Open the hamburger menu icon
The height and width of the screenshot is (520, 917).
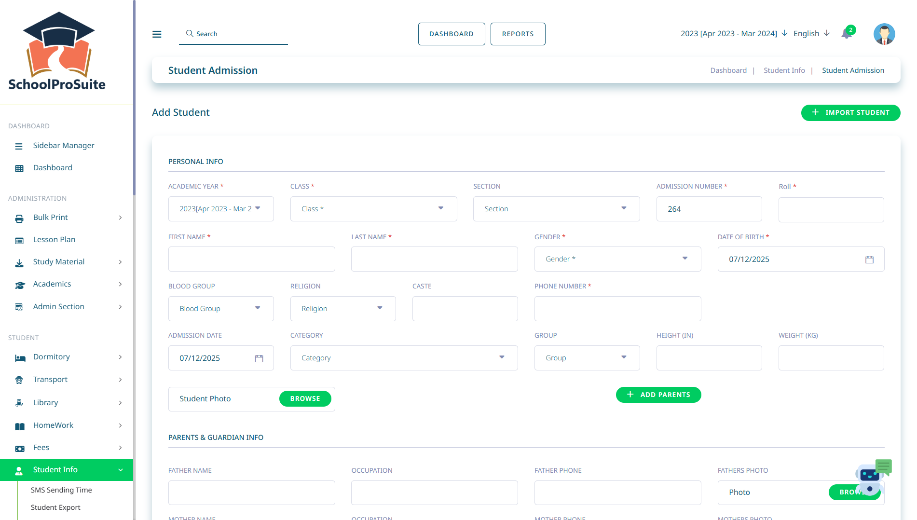pos(157,34)
